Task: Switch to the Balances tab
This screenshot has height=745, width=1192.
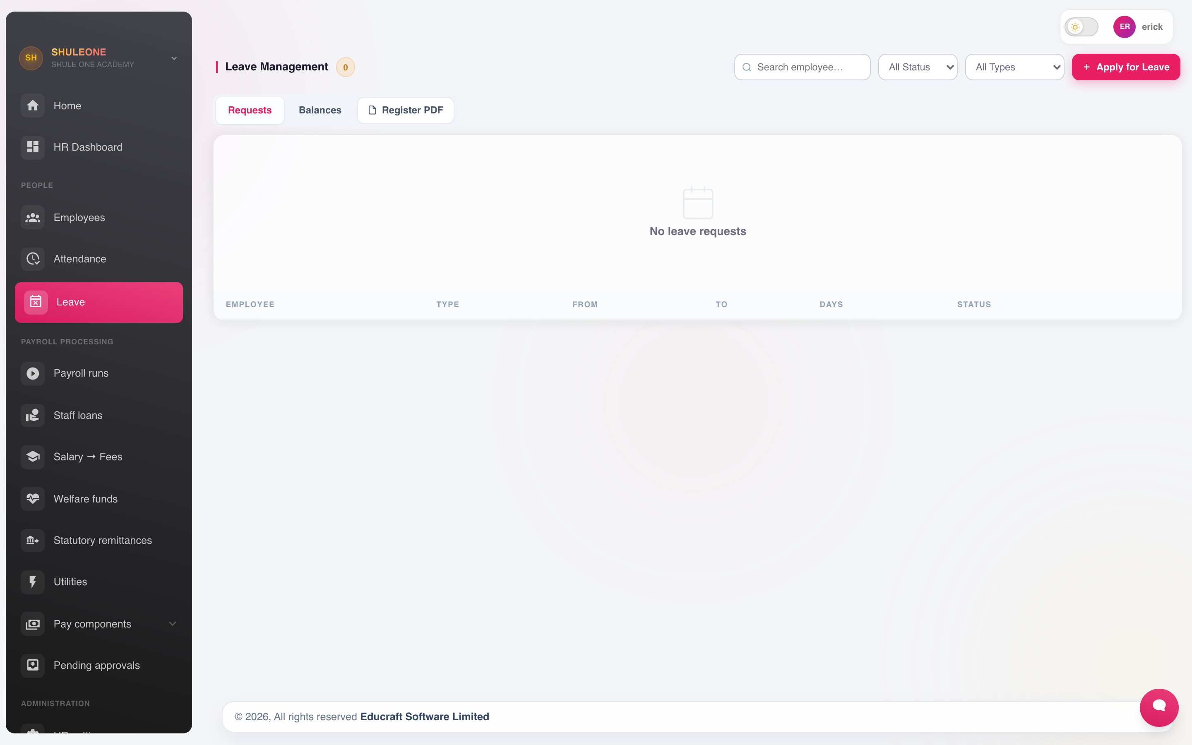Action: coord(320,110)
